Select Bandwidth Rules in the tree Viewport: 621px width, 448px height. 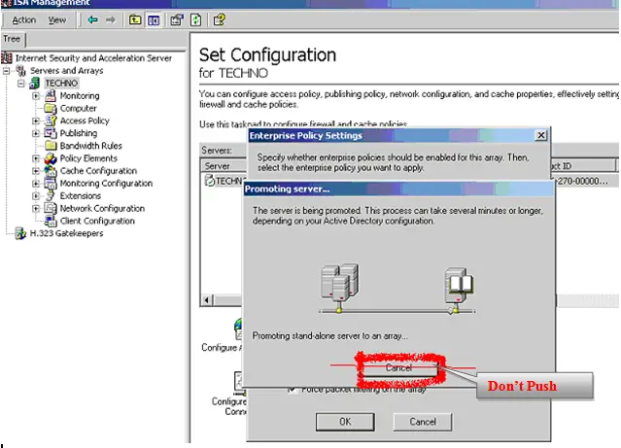(x=90, y=146)
